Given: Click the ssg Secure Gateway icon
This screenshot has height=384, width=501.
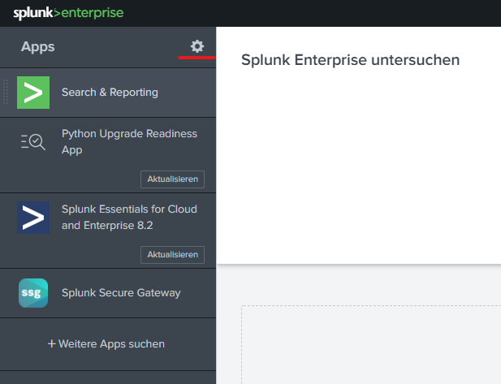Looking at the screenshot, I should 33,293.
